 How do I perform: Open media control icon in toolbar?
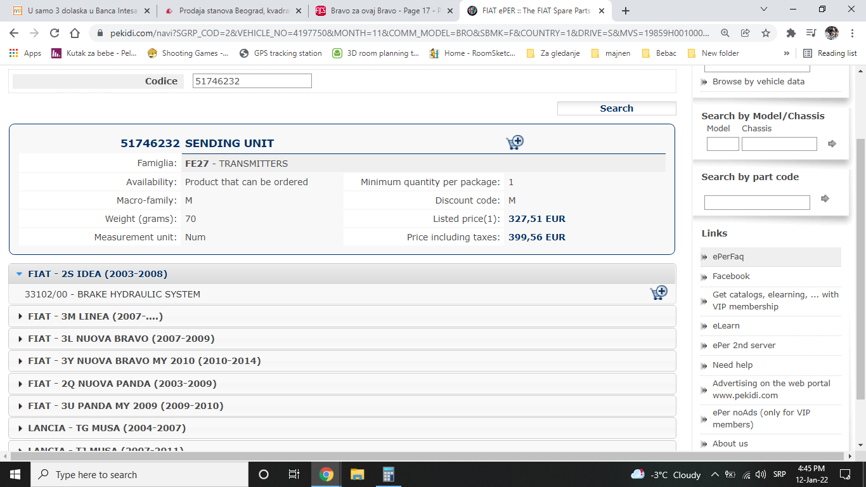[811, 34]
